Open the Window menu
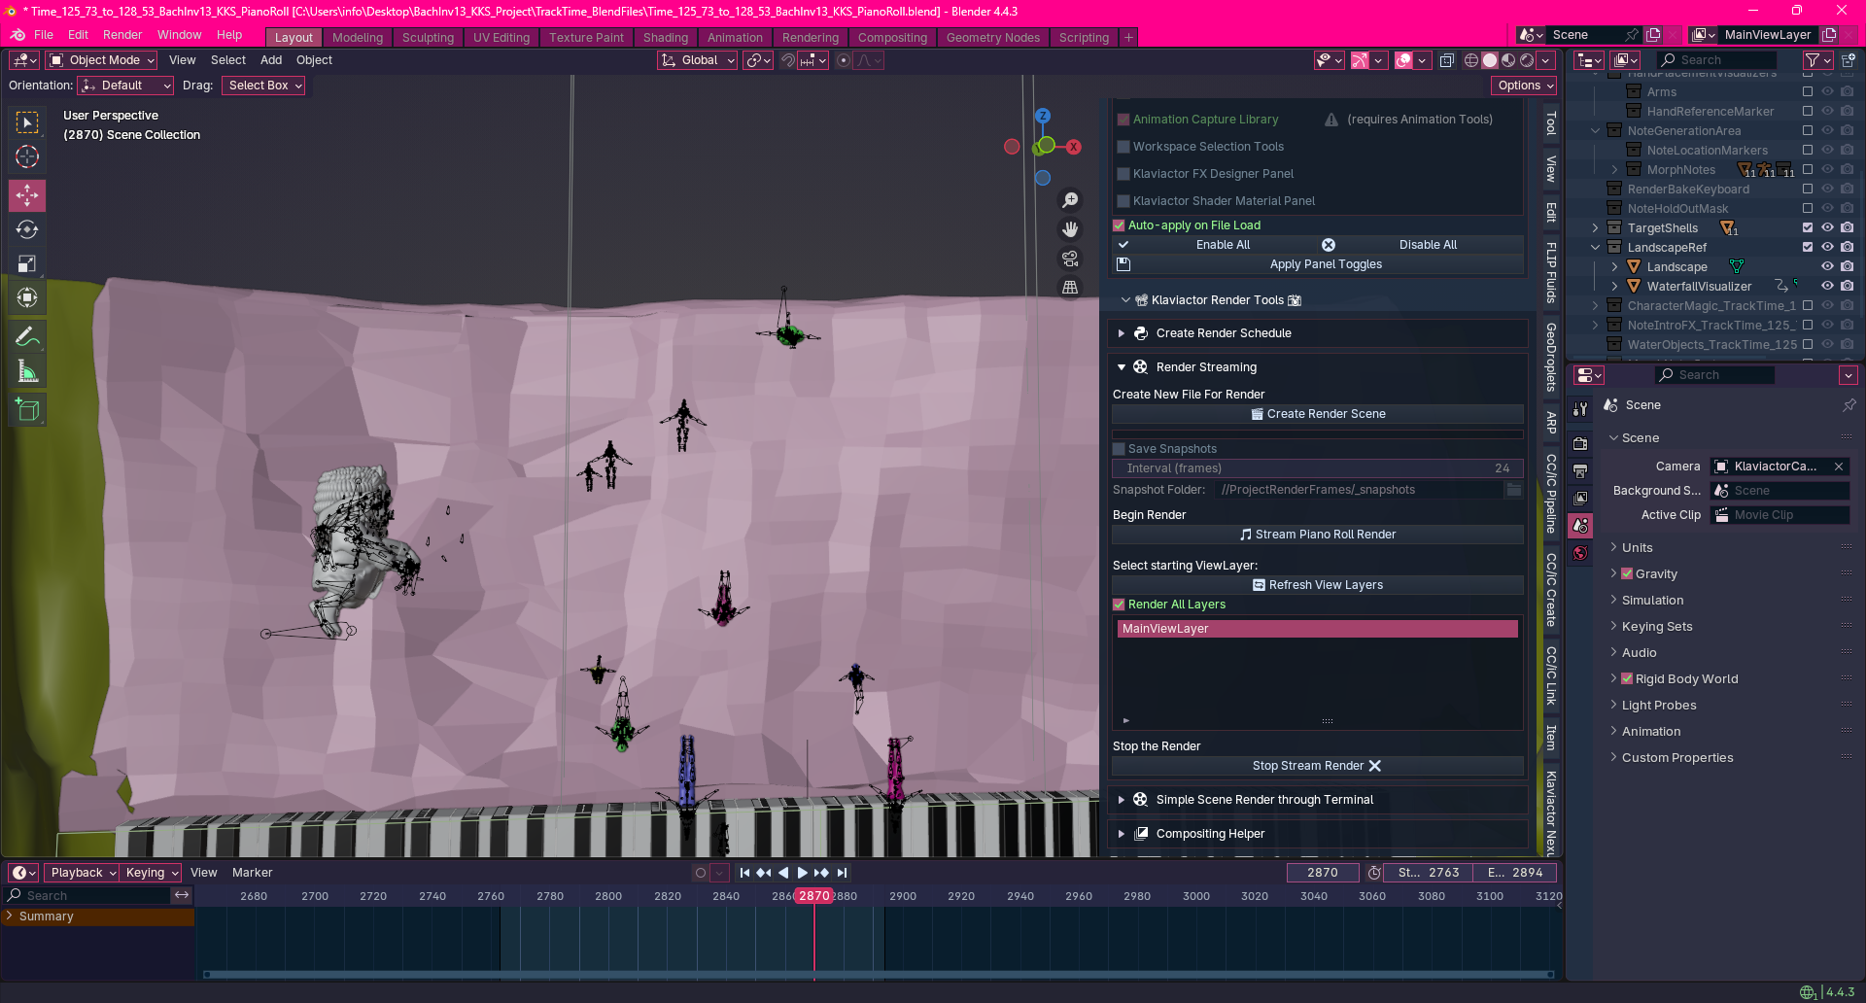The height and width of the screenshot is (1003, 1866). point(179,35)
